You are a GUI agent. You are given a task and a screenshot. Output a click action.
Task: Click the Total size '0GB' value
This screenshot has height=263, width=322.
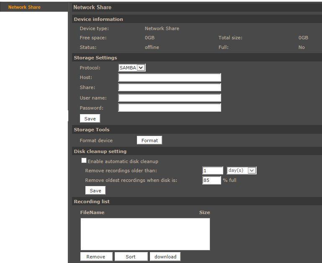pyautogui.click(x=303, y=38)
